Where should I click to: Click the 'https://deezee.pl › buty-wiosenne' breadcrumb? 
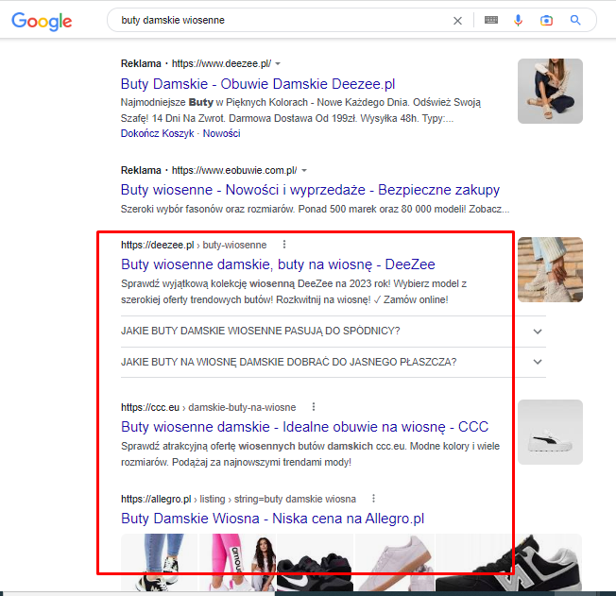tap(194, 245)
